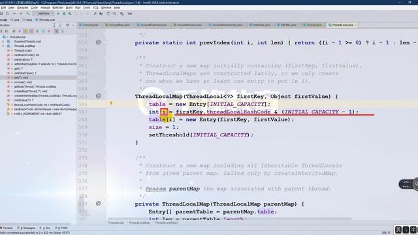Click the middle input-method tray icon
This screenshot has height=235, width=418.
tap(406, 230)
